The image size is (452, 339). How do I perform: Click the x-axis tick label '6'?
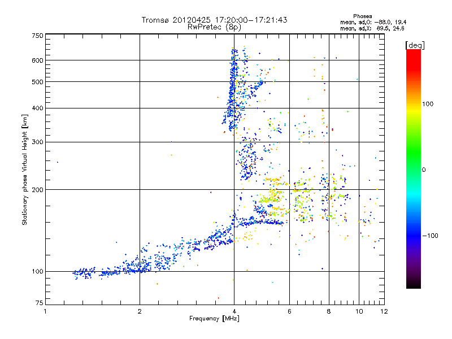[x=289, y=311]
